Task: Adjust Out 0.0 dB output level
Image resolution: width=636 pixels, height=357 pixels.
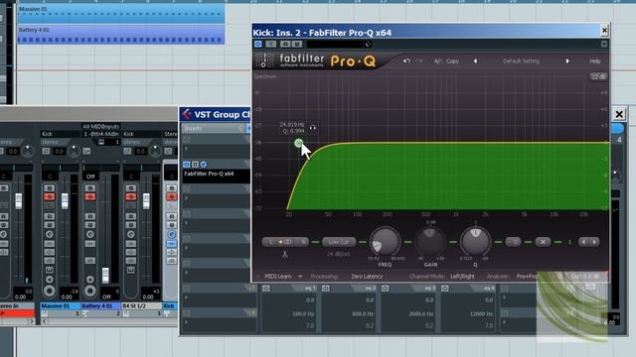Action: 584,277
